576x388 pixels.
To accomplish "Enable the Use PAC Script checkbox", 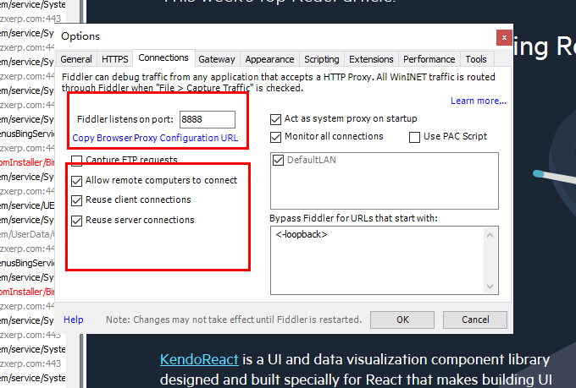I will click(x=415, y=137).
